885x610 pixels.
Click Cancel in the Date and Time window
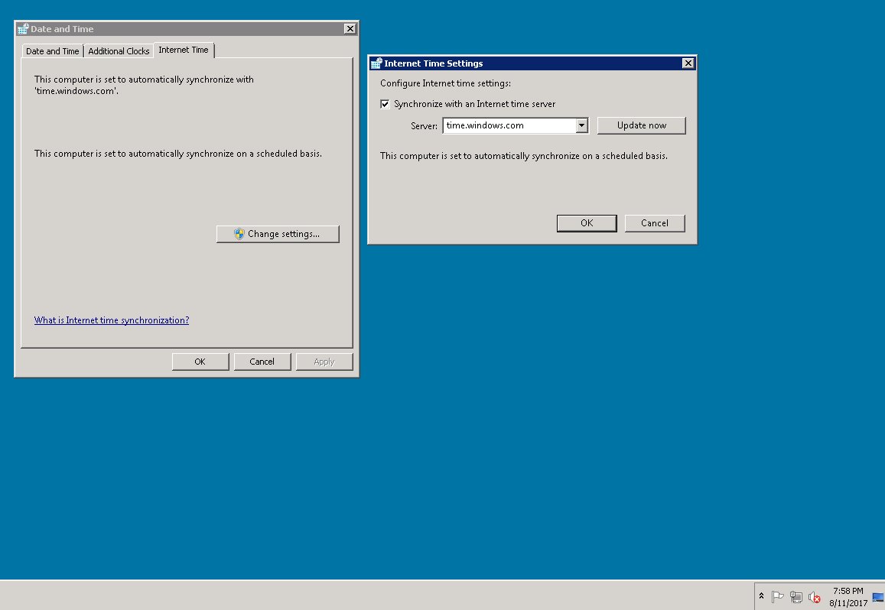(262, 362)
